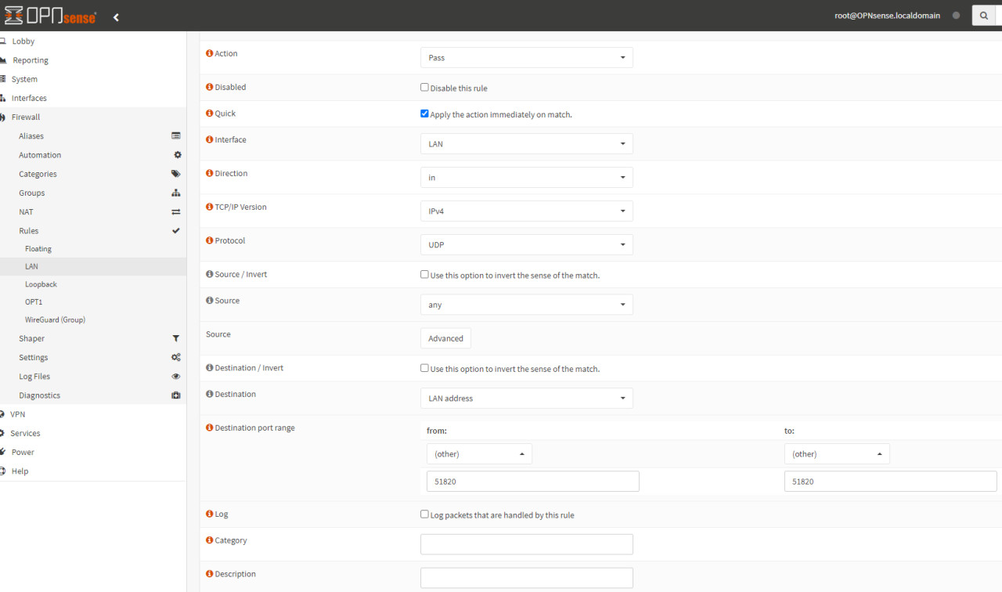Click the info icon beside Action
The image size is (1002, 592).
coord(209,53)
